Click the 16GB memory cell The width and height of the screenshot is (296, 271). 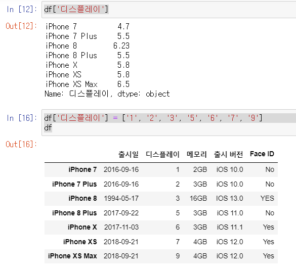tap(198, 198)
